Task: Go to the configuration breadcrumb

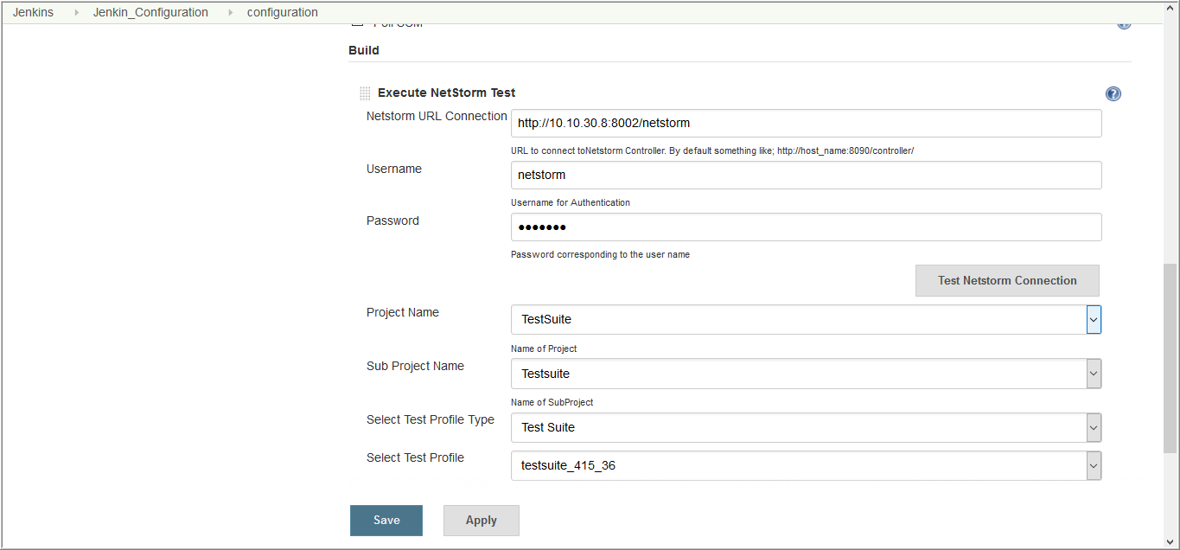Action: [x=283, y=12]
